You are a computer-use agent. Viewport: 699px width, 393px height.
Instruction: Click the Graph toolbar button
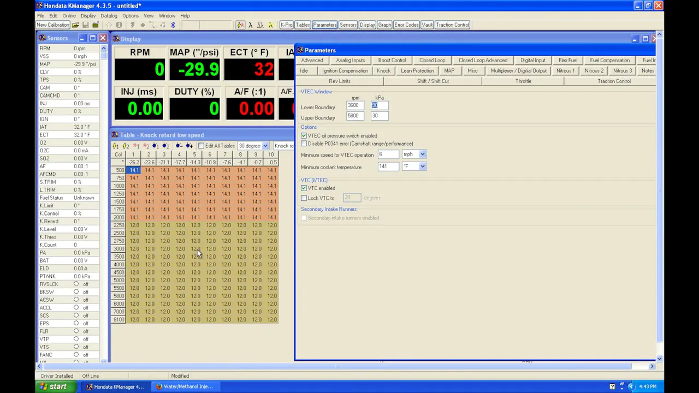tap(384, 25)
